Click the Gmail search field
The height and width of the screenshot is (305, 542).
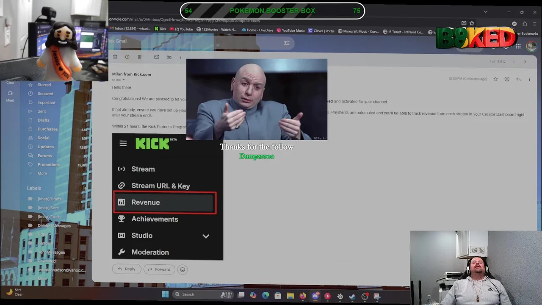199,43
